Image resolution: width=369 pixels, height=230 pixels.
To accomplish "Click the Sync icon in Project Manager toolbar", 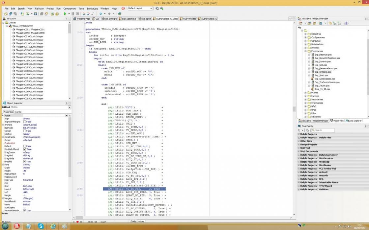I will [330, 23].
